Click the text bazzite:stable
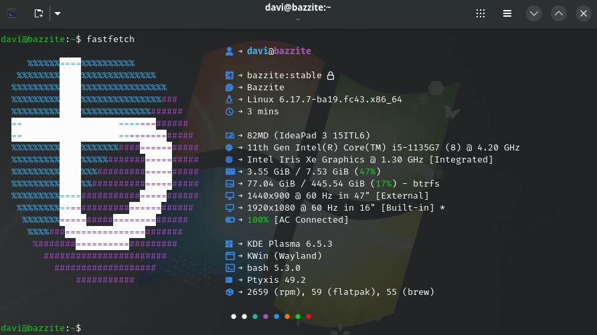The image size is (597, 335). pos(284,76)
